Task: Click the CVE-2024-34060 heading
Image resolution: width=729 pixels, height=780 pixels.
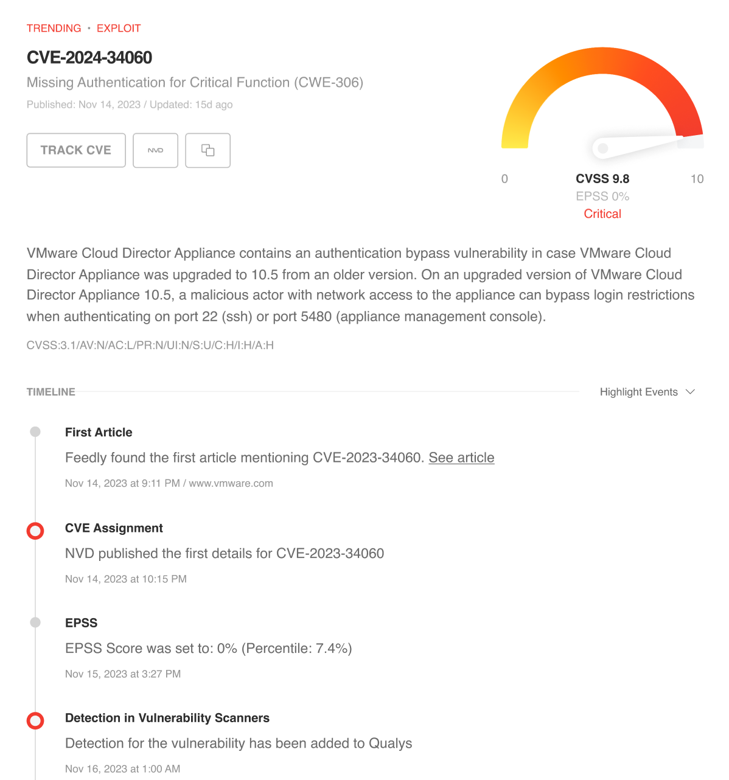Action: 89,58
